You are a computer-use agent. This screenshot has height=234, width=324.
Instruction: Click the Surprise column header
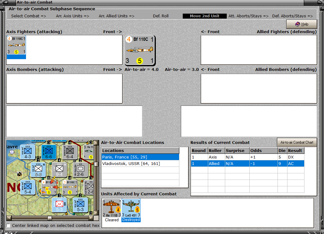click(237, 150)
